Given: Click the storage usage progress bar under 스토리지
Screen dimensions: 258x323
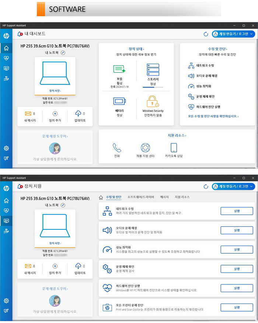Looking at the screenshot, I should point(153,87).
